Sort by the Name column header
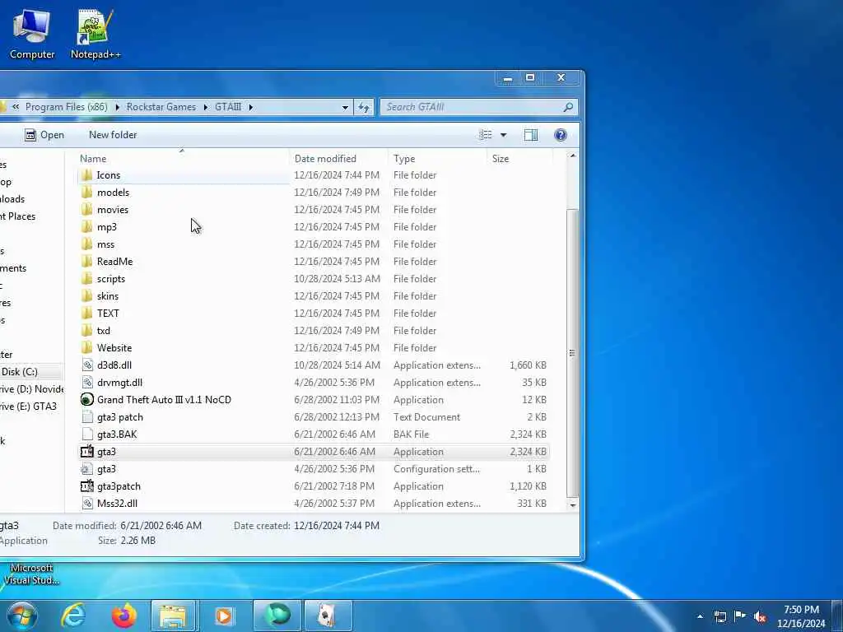Image resolution: width=843 pixels, height=632 pixels. 183,159
